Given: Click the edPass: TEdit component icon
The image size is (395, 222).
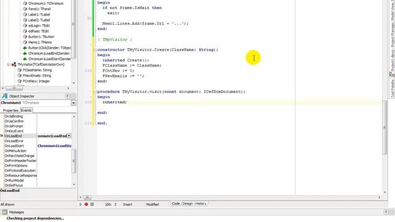Looking at the screenshot, I should 25,31.
